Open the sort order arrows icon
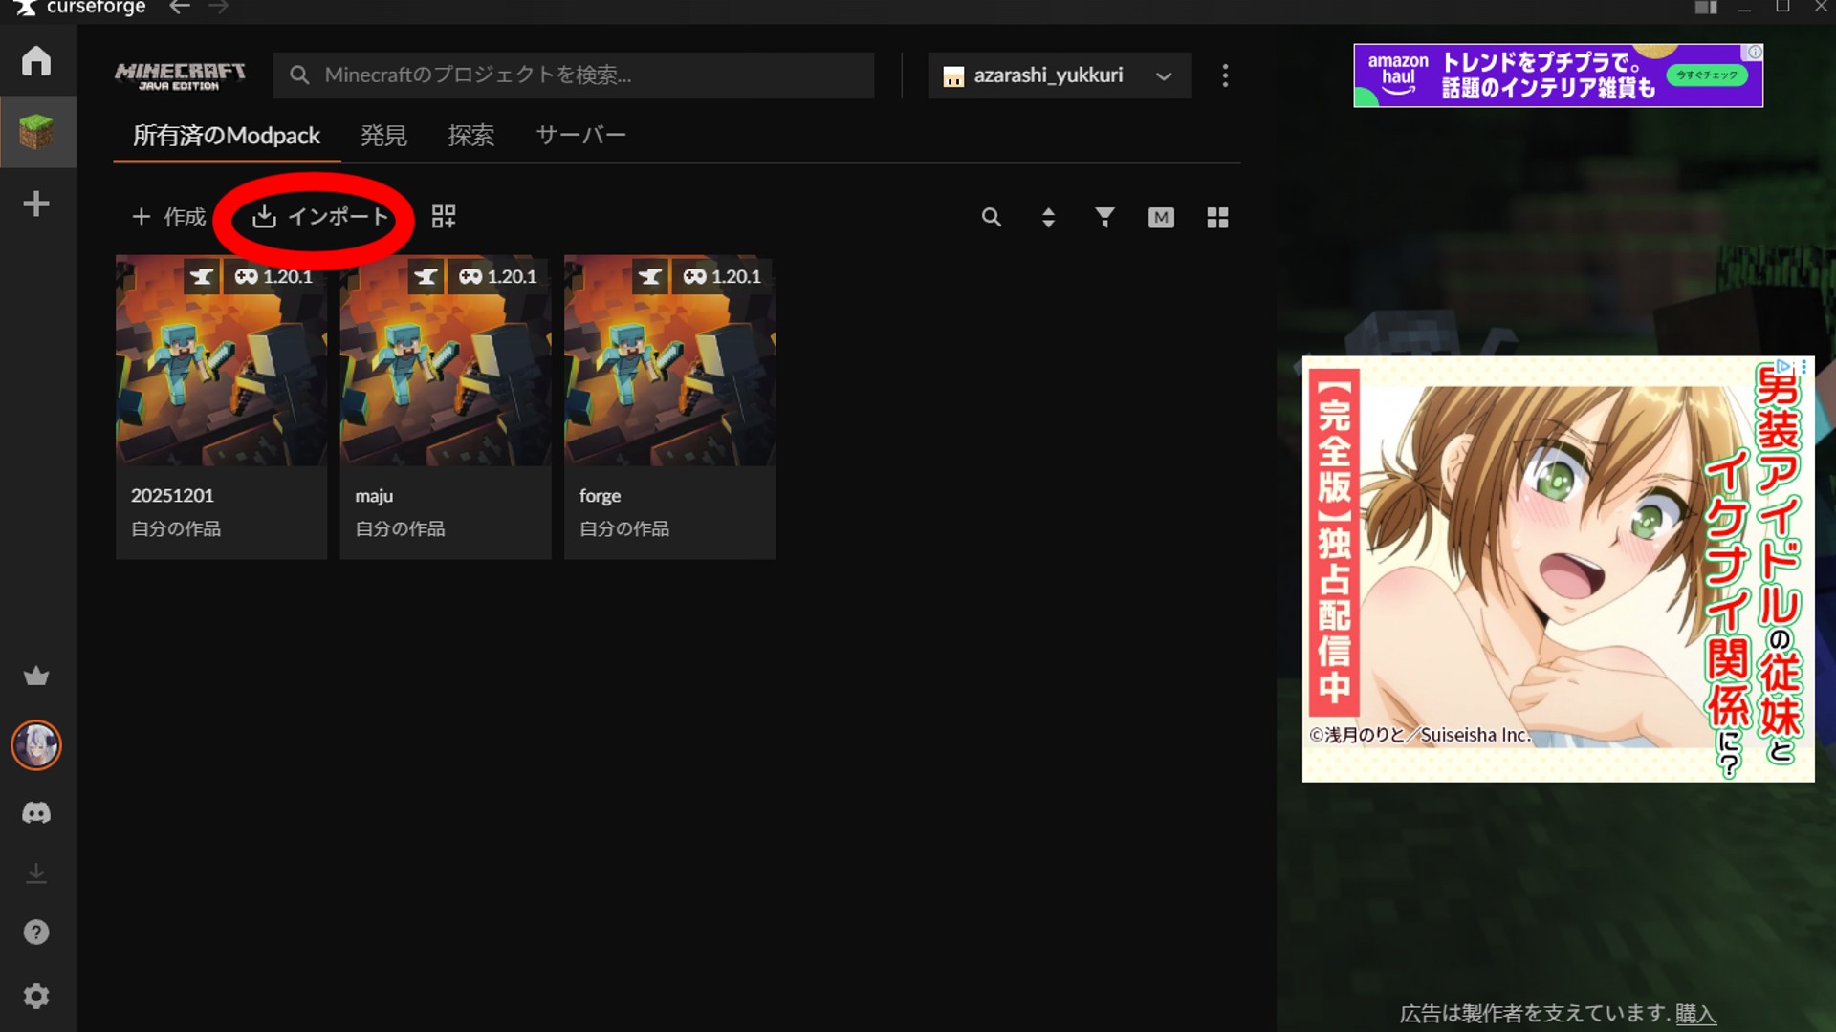Image resolution: width=1836 pixels, height=1032 pixels. point(1048,218)
